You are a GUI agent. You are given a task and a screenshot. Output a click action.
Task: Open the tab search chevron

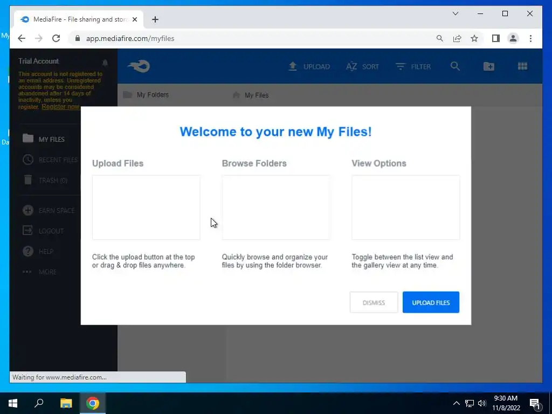click(x=455, y=13)
